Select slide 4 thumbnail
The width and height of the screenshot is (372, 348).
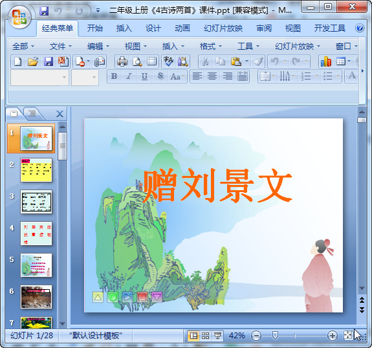click(x=36, y=234)
